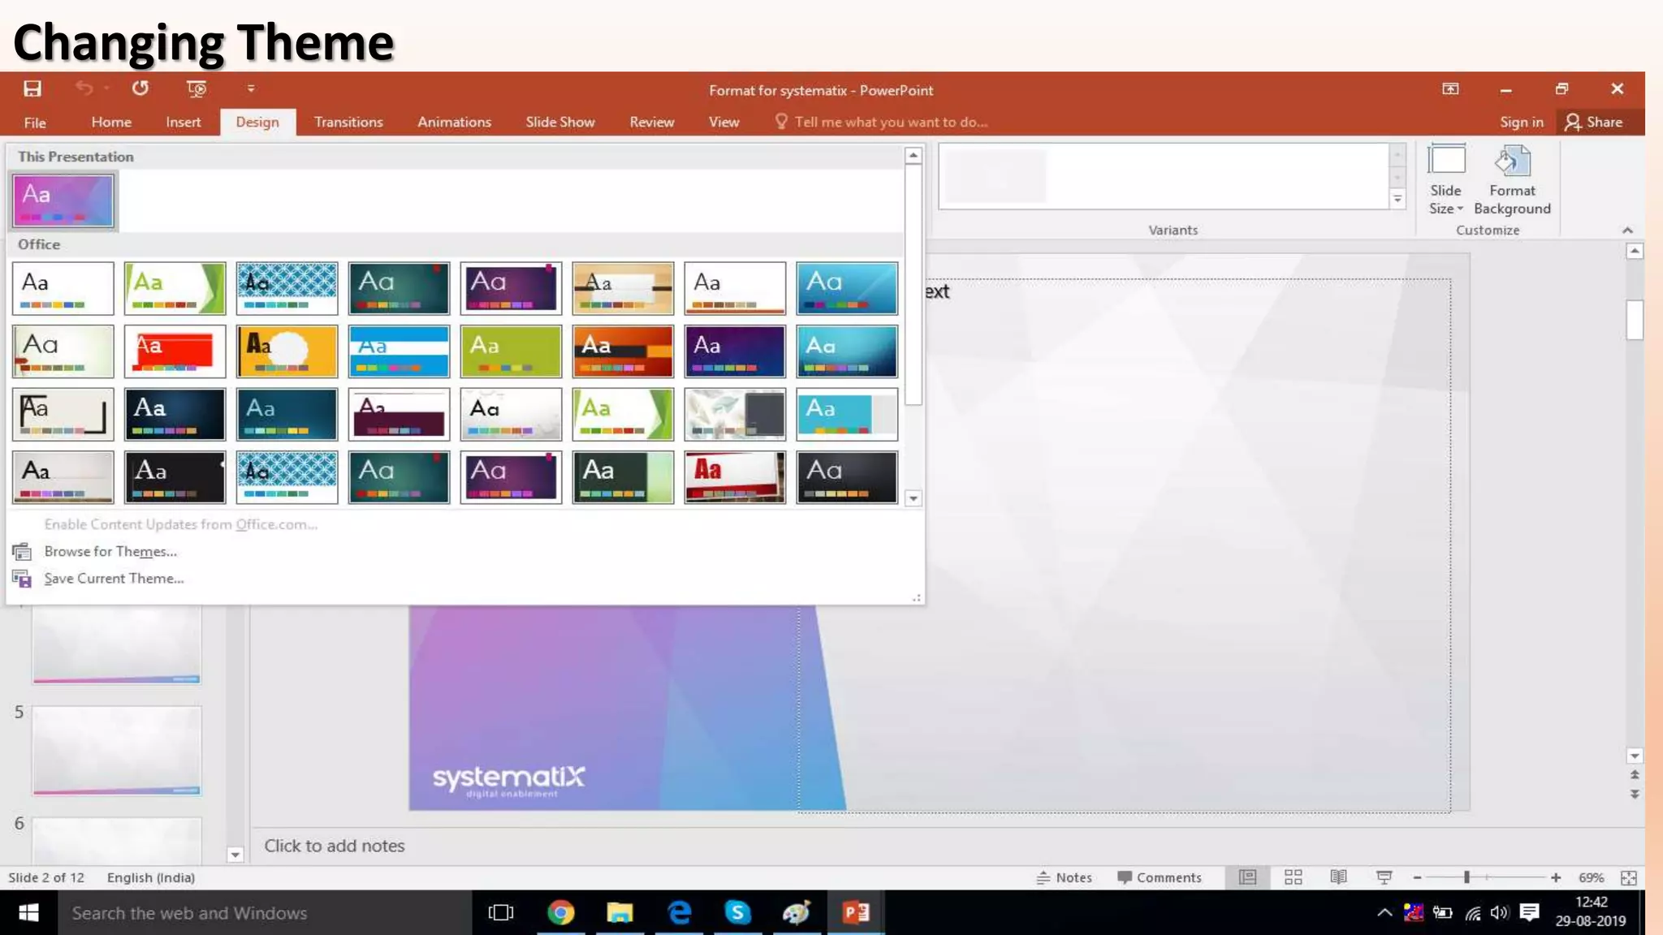This screenshot has width=1663, height=935.
Task: Choose the olive green theme thumbnail
Action: click(511, 351)
